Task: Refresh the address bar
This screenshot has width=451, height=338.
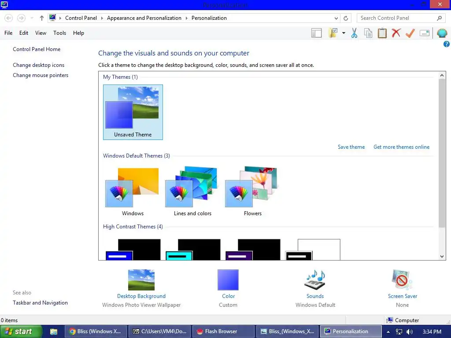Action: [346, 18]
